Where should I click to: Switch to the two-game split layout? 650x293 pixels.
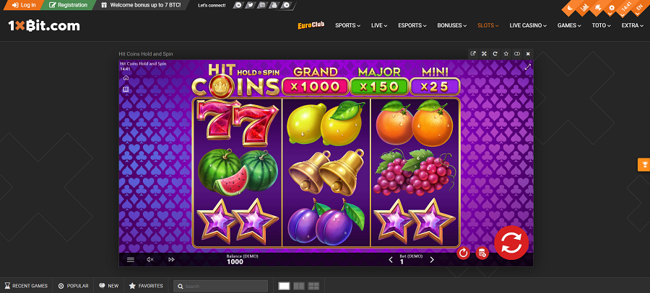click(x=298, y=286)
